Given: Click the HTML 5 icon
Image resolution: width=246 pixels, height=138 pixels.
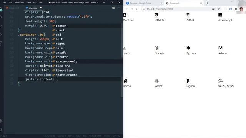Looking at the screenshot, I should (x=156, y=15).
